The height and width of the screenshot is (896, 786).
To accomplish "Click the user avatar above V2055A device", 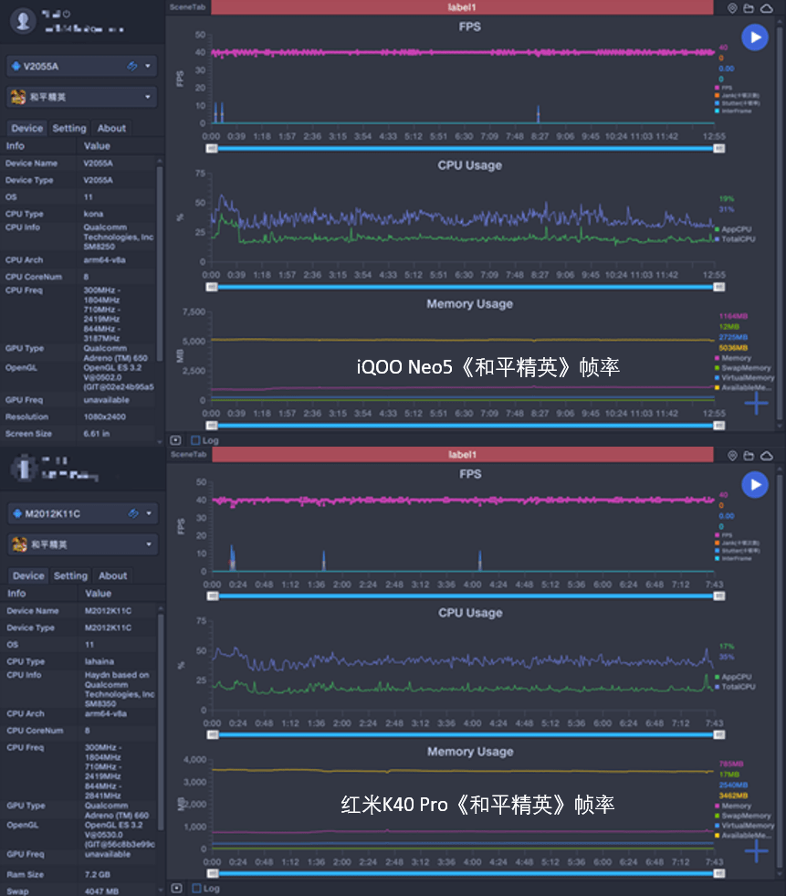I will point(24,21).
